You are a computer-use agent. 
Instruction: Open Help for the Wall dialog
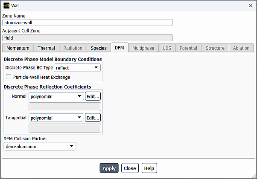(149, 168)
